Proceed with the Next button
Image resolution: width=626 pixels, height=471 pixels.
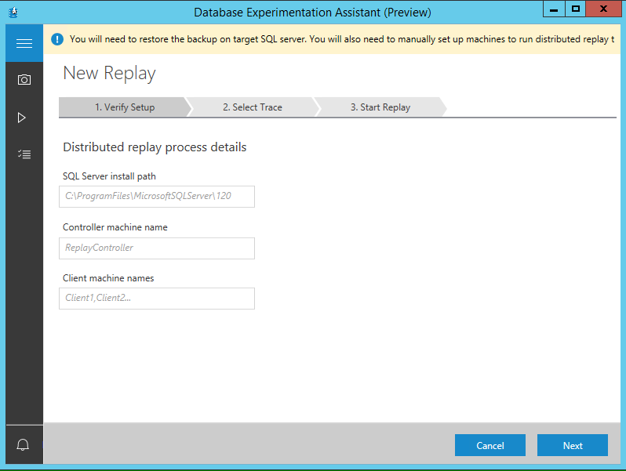pyautogui.click(x=572, y=445)
